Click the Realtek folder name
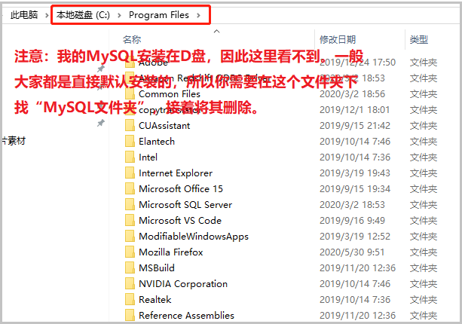462x324 pixels. 155,300
